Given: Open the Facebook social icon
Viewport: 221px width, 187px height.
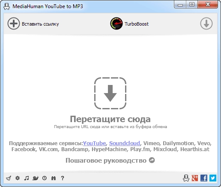Looking at the screenshot, I should (x=204, y=178).
